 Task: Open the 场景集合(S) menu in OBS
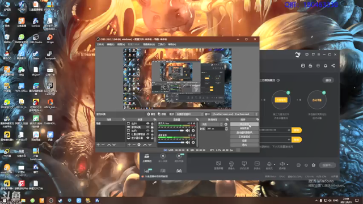click(x=149, y=44)
